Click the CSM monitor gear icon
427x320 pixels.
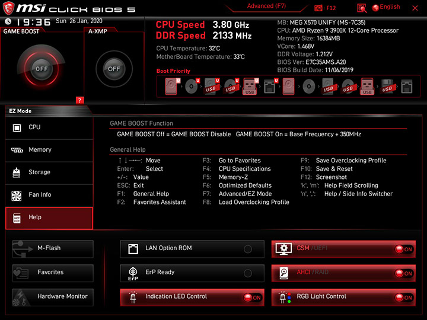click(283, 249)
